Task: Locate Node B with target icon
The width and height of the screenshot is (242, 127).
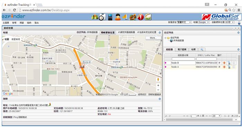Action: tap(224, 63)
